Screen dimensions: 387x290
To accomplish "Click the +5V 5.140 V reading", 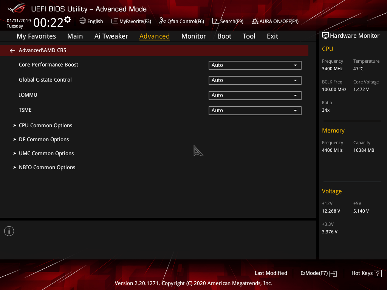I will coord(361,211).
